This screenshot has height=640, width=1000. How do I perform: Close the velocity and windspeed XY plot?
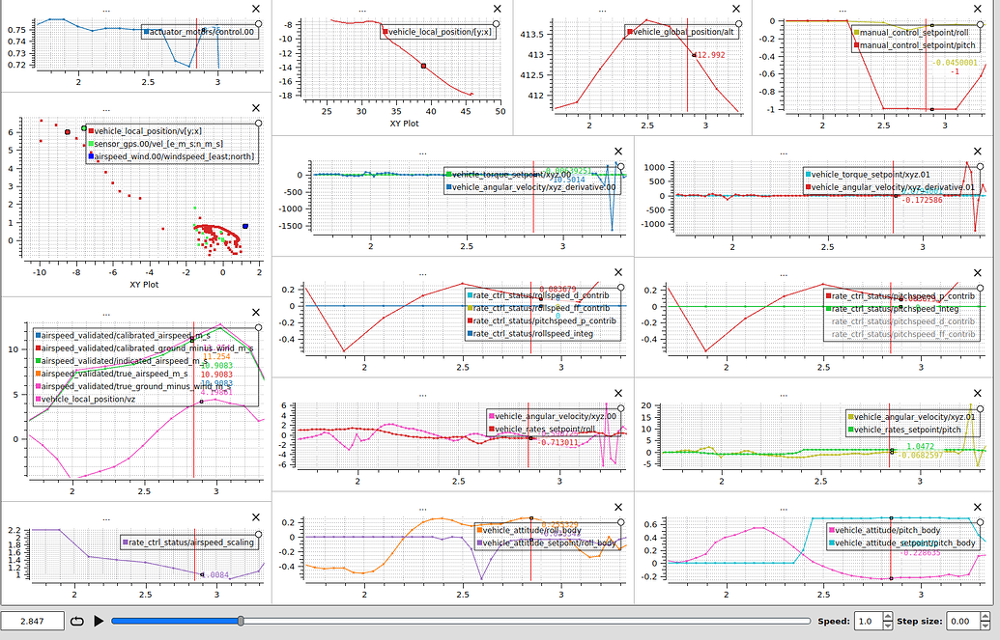(x=256, y=108)
